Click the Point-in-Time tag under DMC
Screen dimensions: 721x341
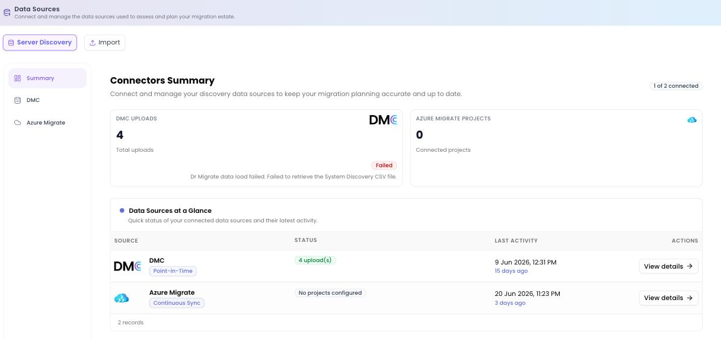tap(173, 271)
